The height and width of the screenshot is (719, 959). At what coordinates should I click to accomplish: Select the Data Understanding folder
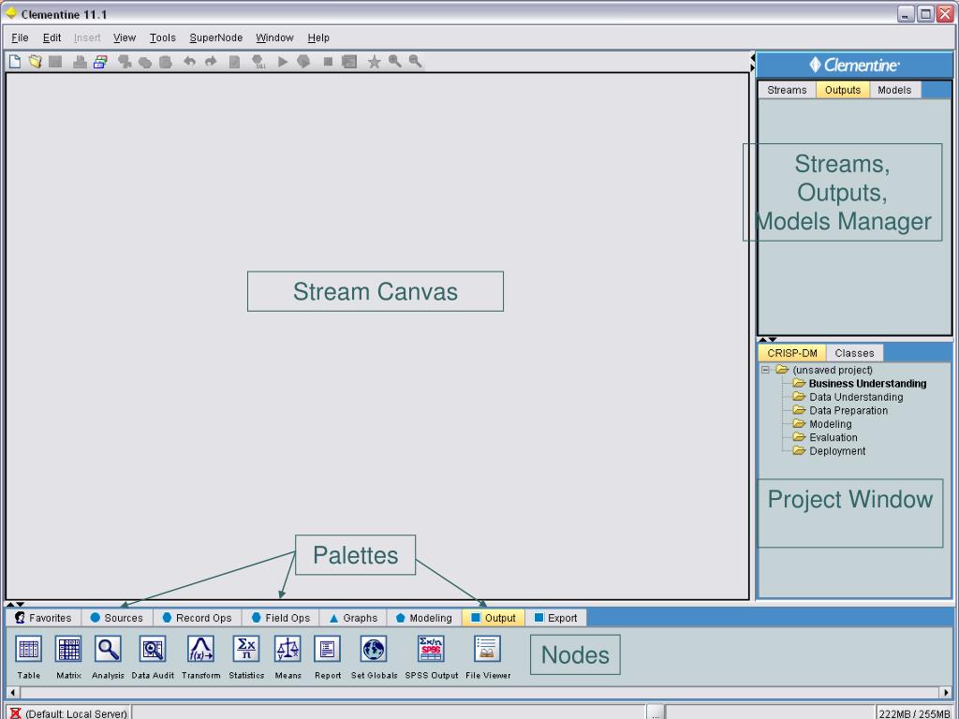[x=848, y=397]
